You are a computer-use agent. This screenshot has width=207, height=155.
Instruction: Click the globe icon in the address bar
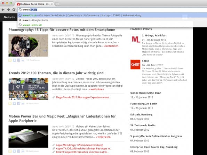tap(20, 10)
